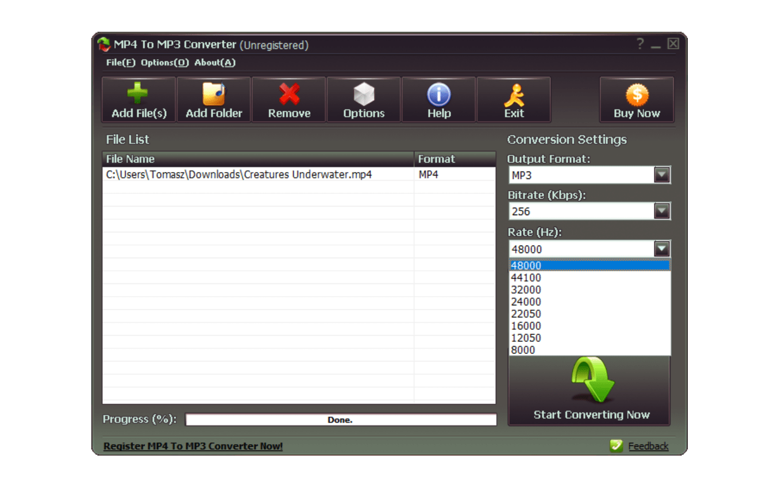Open Help via the blue info icon
The image size is (782, 498).
pyautogui.click(x=439, y=94)
